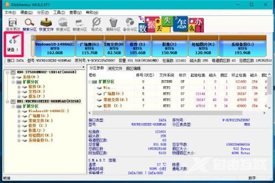The height and width of the screenshot is (183, 275).
Task: Expand the Windows10-14986(C:) tree node
Action: [19, 111]
